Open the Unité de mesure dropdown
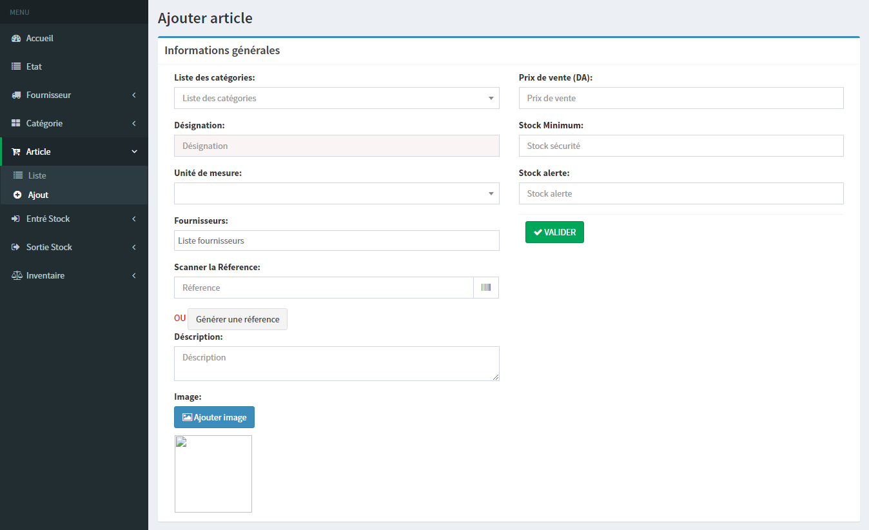Viewport: 869px width, 530px height. 337,193
